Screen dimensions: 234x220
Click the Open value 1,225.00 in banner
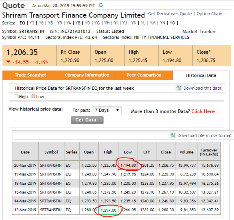(x=104, y=61)
